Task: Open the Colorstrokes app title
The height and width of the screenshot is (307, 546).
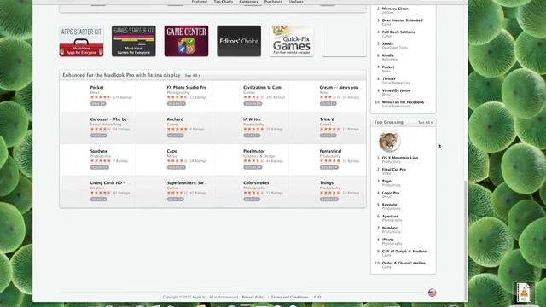Action: coord(256,182)
